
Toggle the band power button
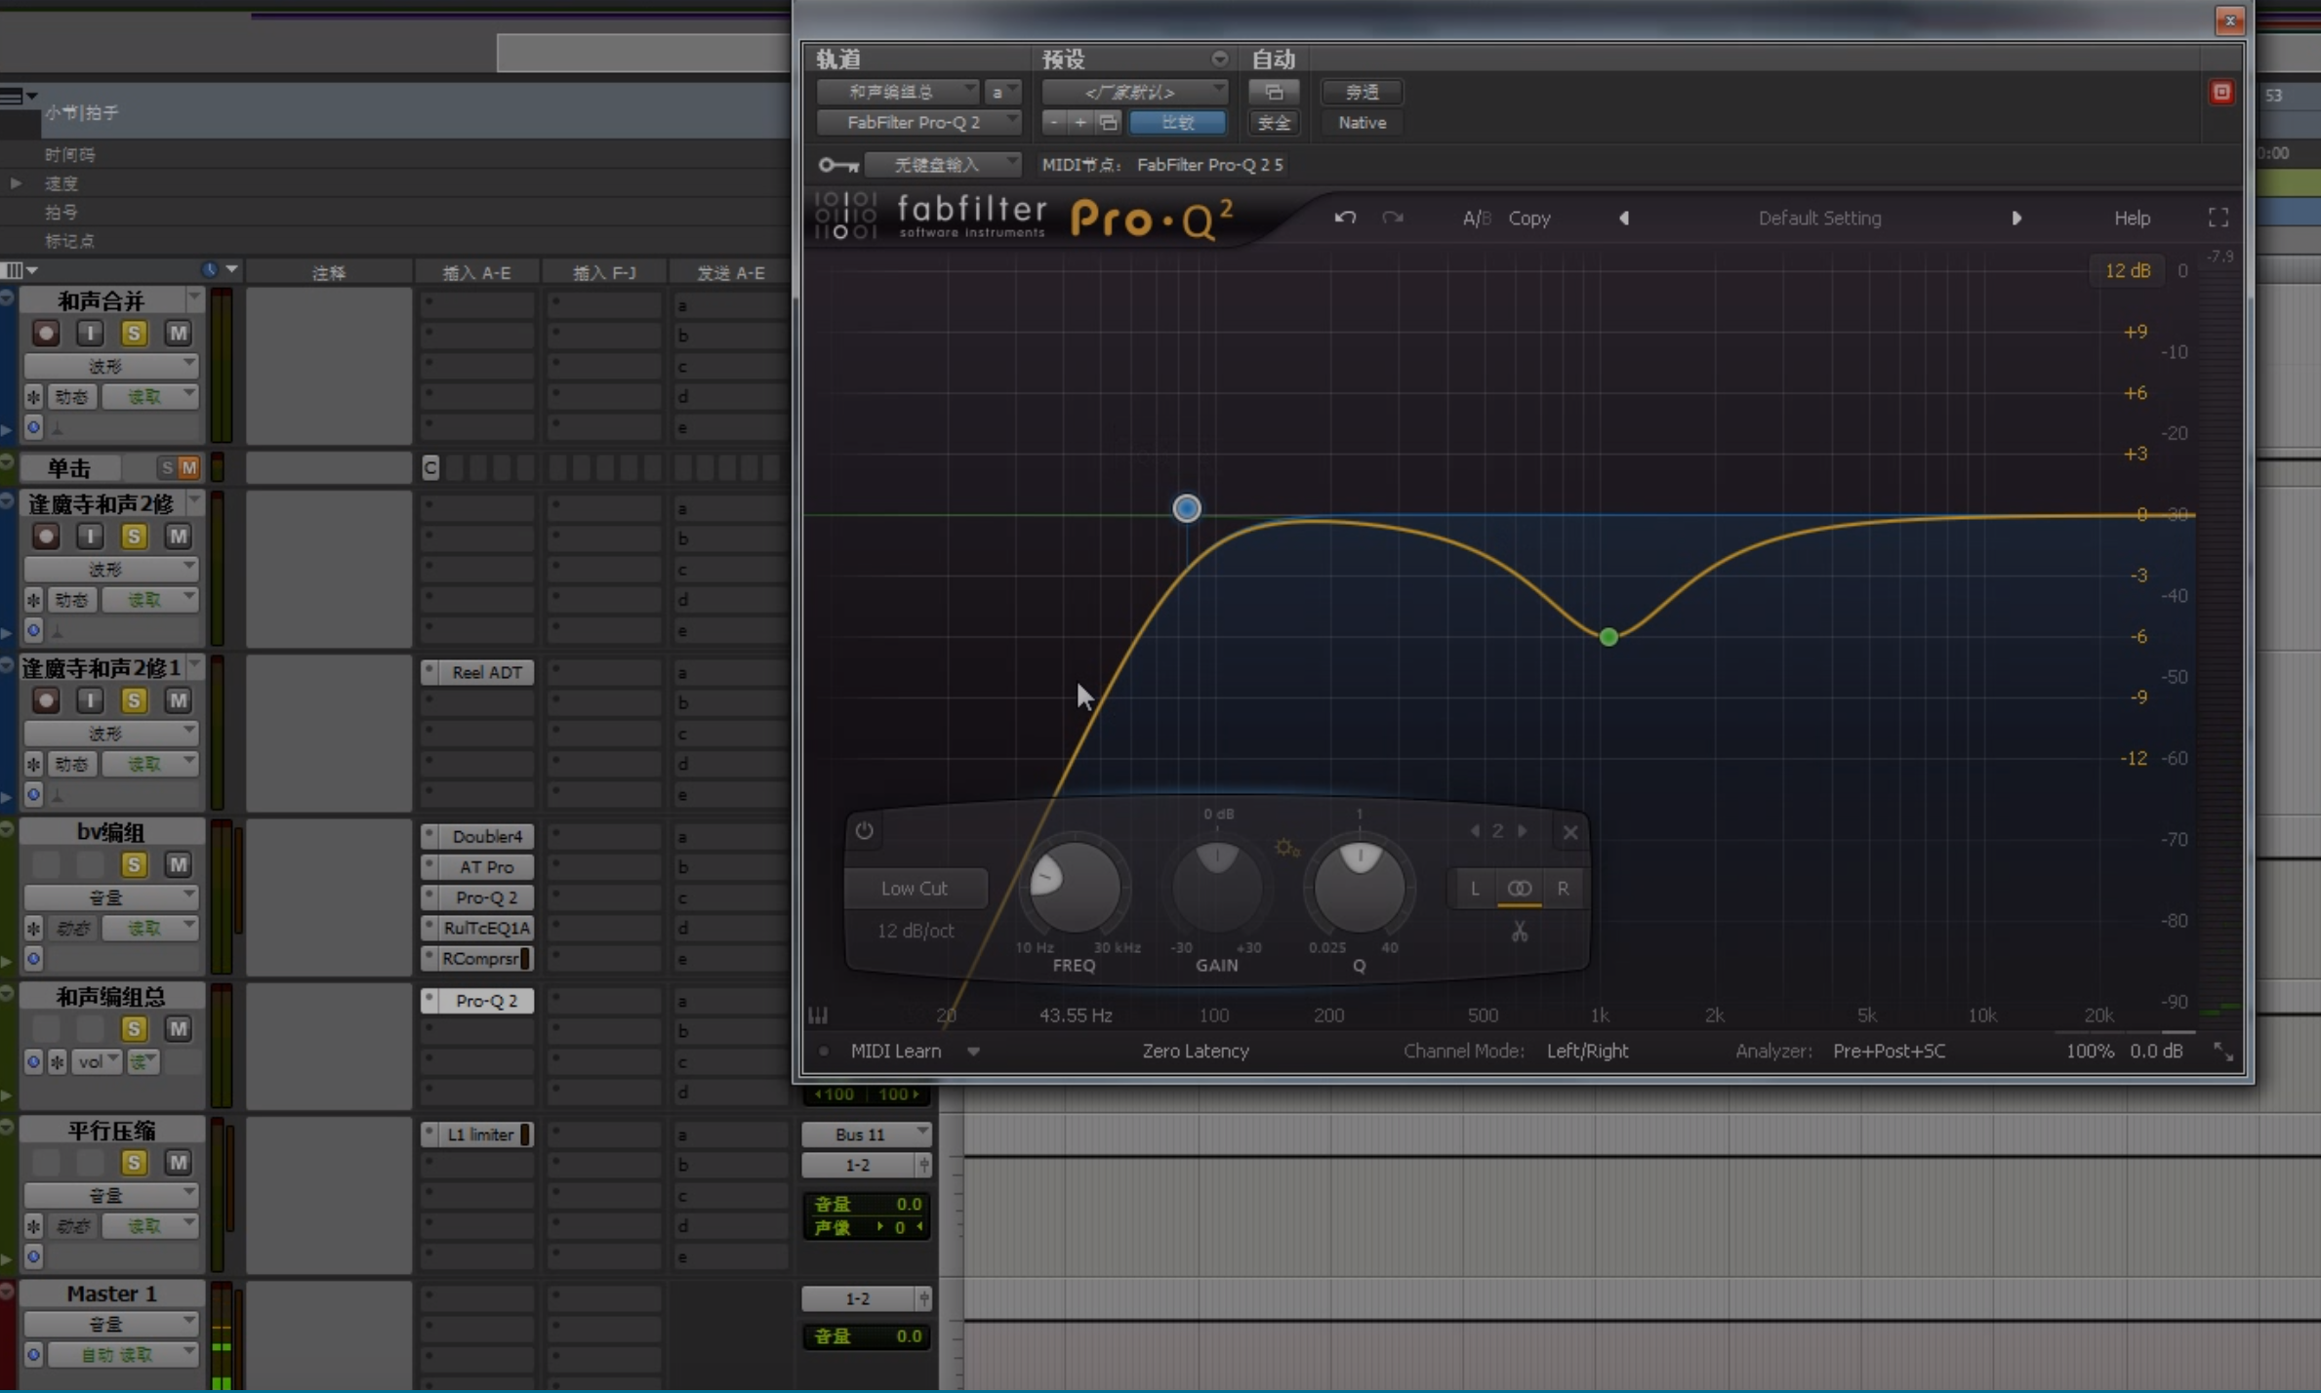864,831
